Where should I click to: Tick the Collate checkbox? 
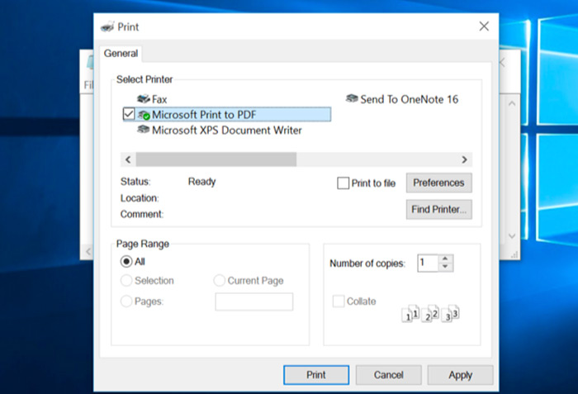pos(339,301)
